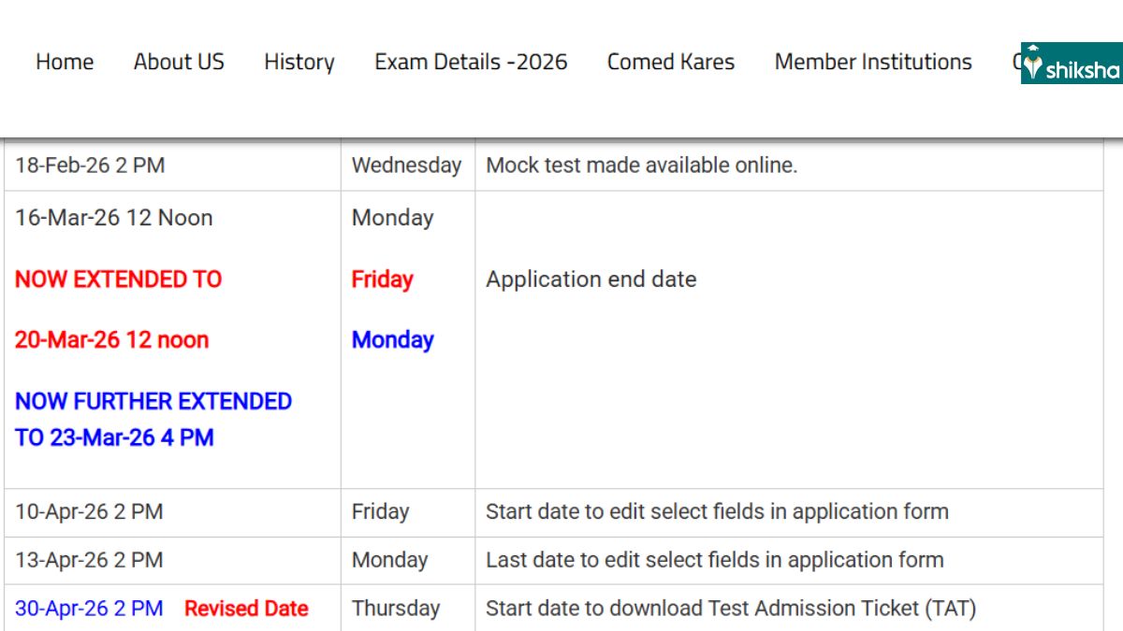Click Start date to edit select fields text

(716, 511)
